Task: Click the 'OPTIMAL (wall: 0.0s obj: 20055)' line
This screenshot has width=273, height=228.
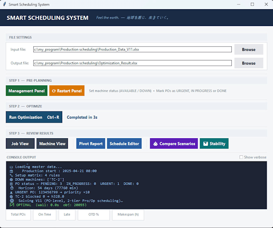Action: pos(51,205)
